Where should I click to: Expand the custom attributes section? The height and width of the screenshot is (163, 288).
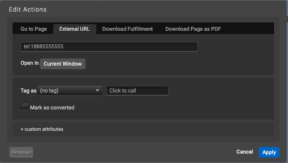42,130
